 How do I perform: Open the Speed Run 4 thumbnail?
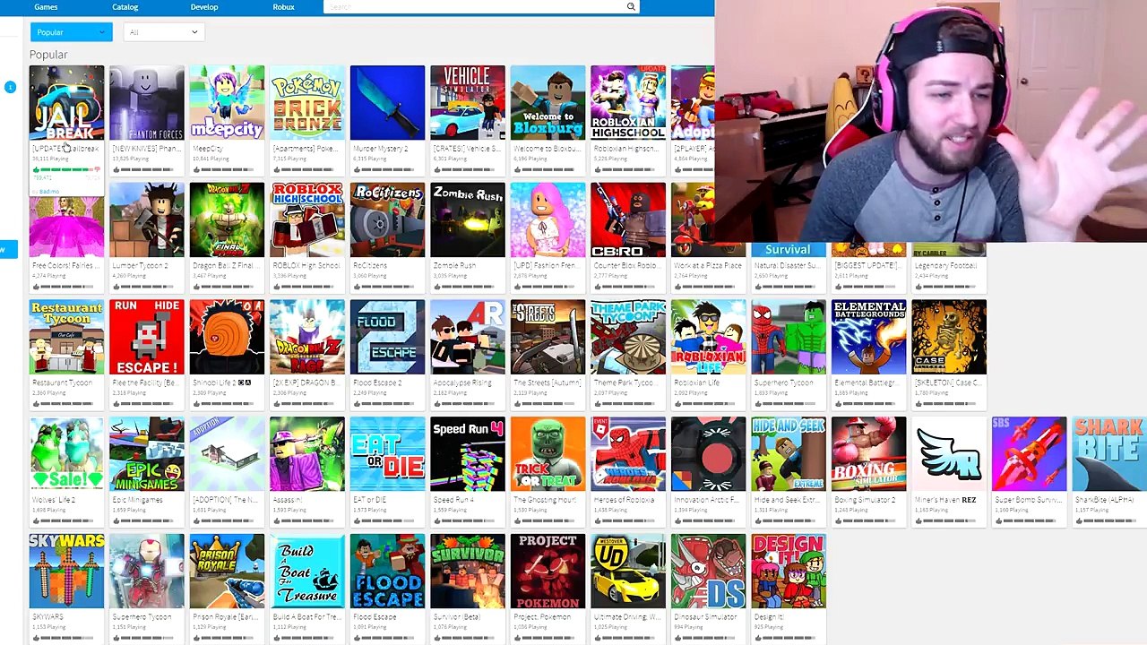tap(468, 454)
